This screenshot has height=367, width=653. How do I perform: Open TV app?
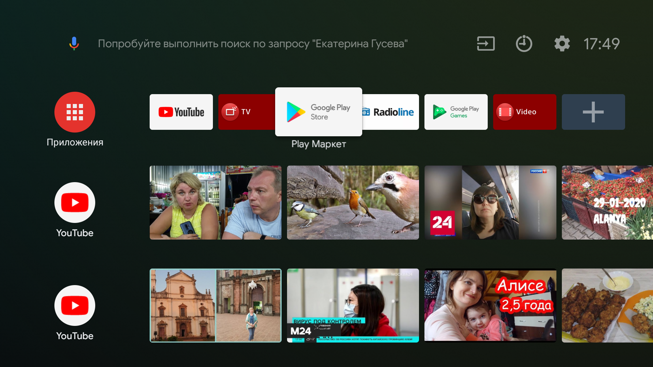(249, 111)
